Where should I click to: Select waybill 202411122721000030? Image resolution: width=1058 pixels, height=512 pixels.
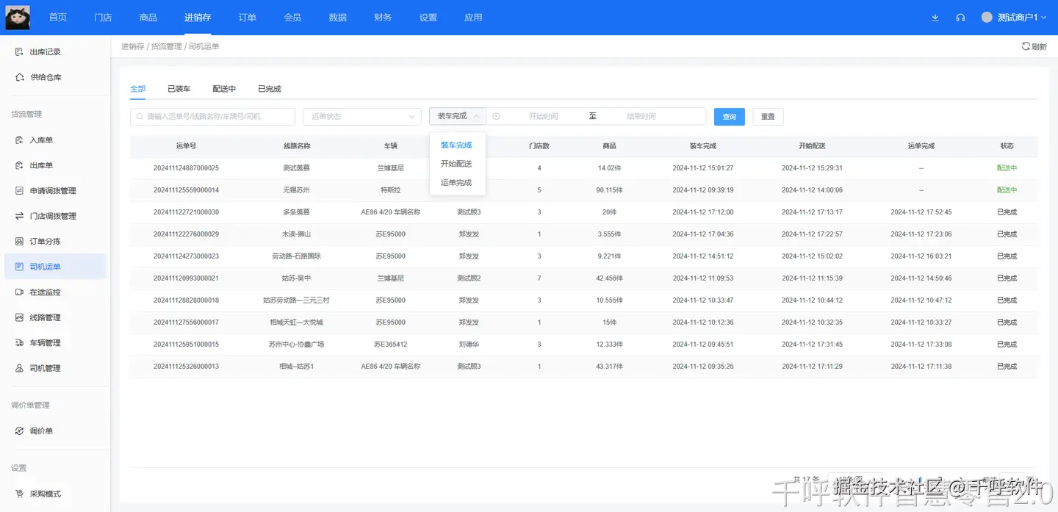(x=186, y=212)
